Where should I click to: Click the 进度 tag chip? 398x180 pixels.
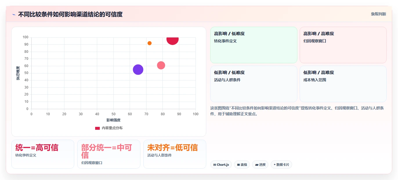(x=260, y=165)
